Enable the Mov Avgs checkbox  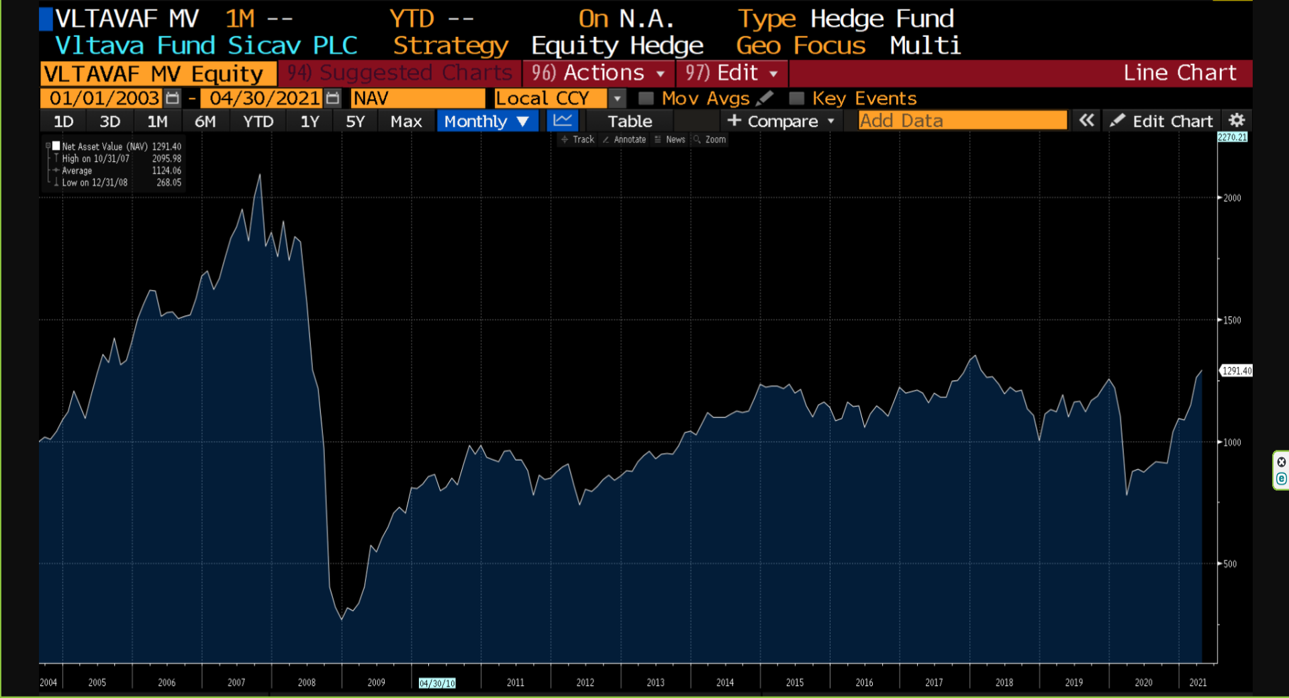(x=646, y=99)
